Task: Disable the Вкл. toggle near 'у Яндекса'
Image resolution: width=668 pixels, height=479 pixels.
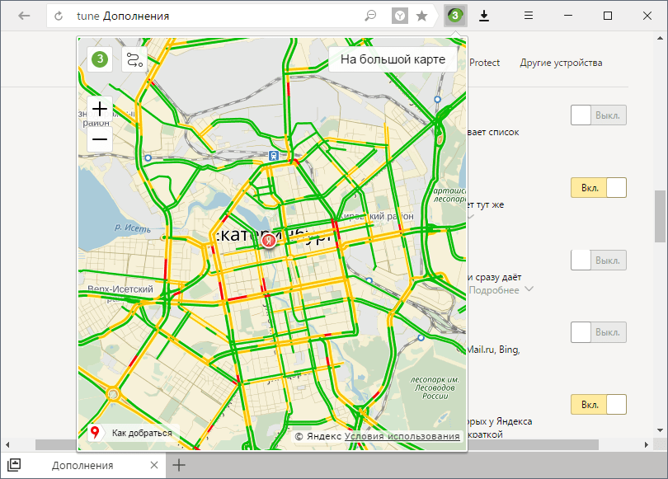Action: [x=599, y=405]
